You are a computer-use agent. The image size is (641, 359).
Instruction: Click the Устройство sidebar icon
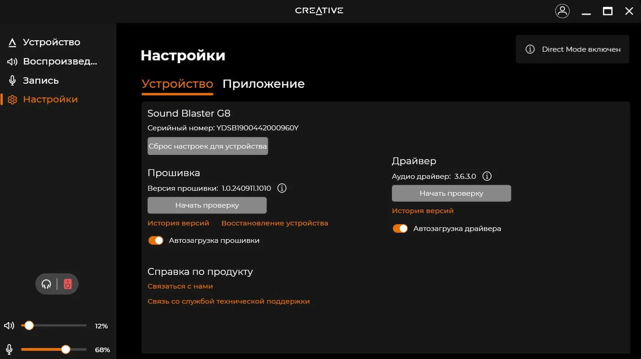point(12,43)
